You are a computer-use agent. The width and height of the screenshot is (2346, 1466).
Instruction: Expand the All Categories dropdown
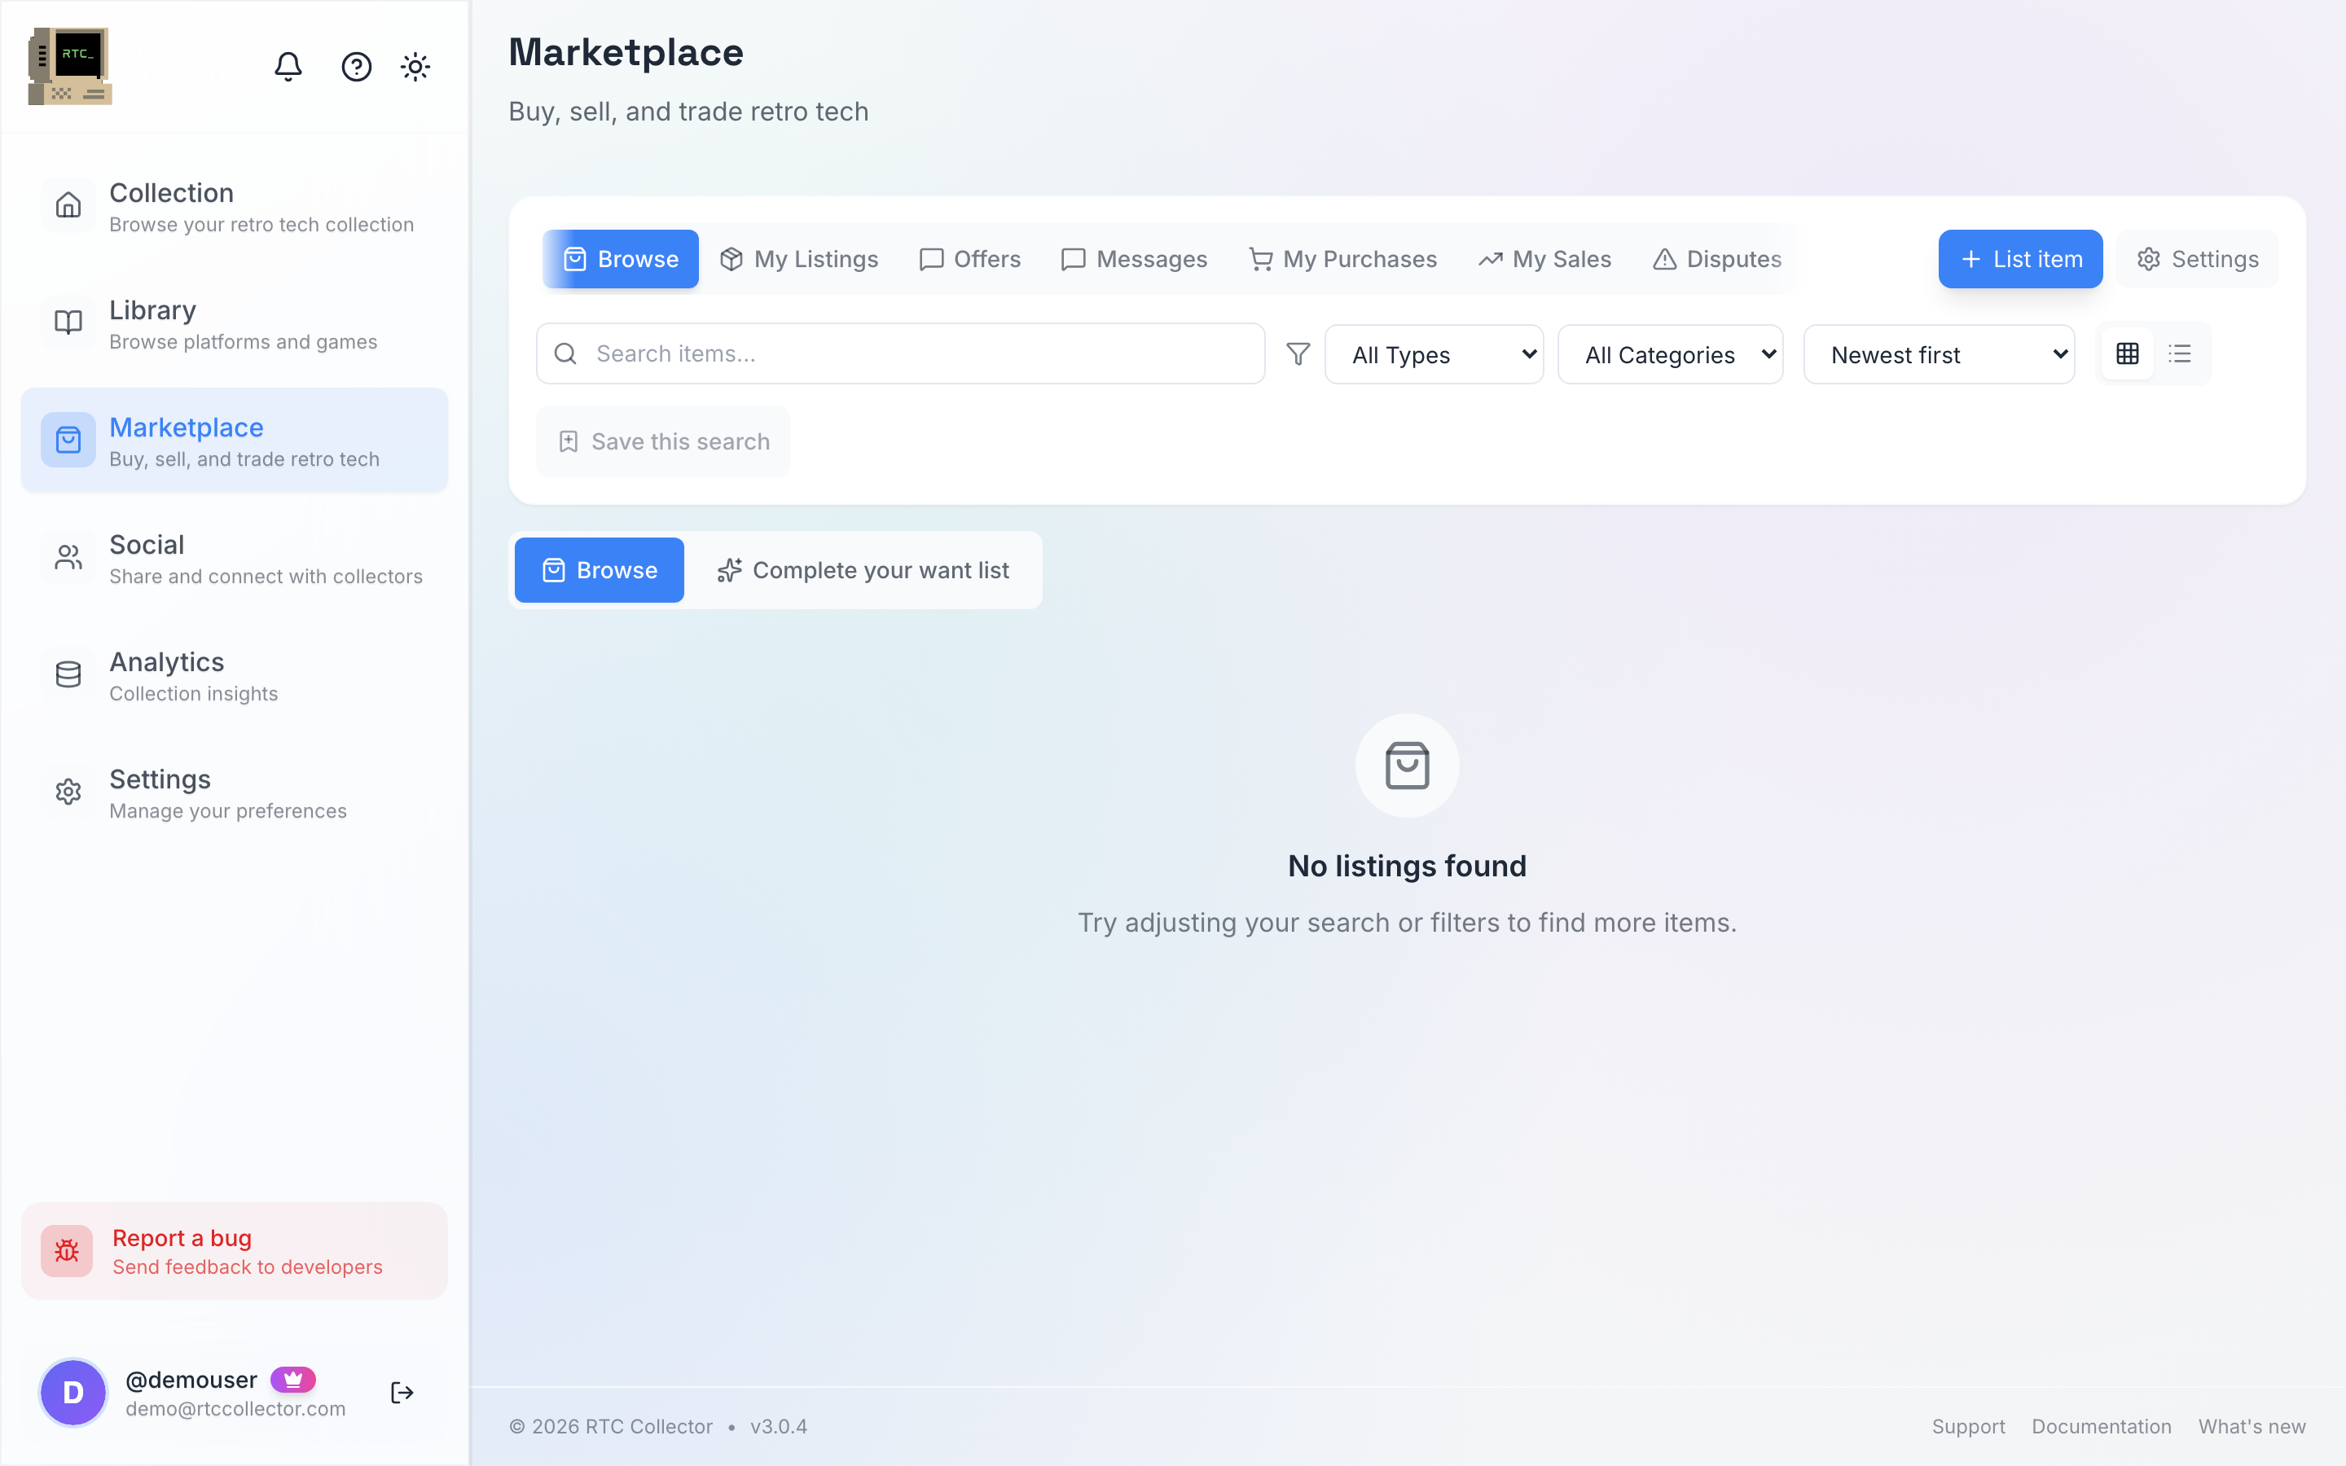point(1671,355)
